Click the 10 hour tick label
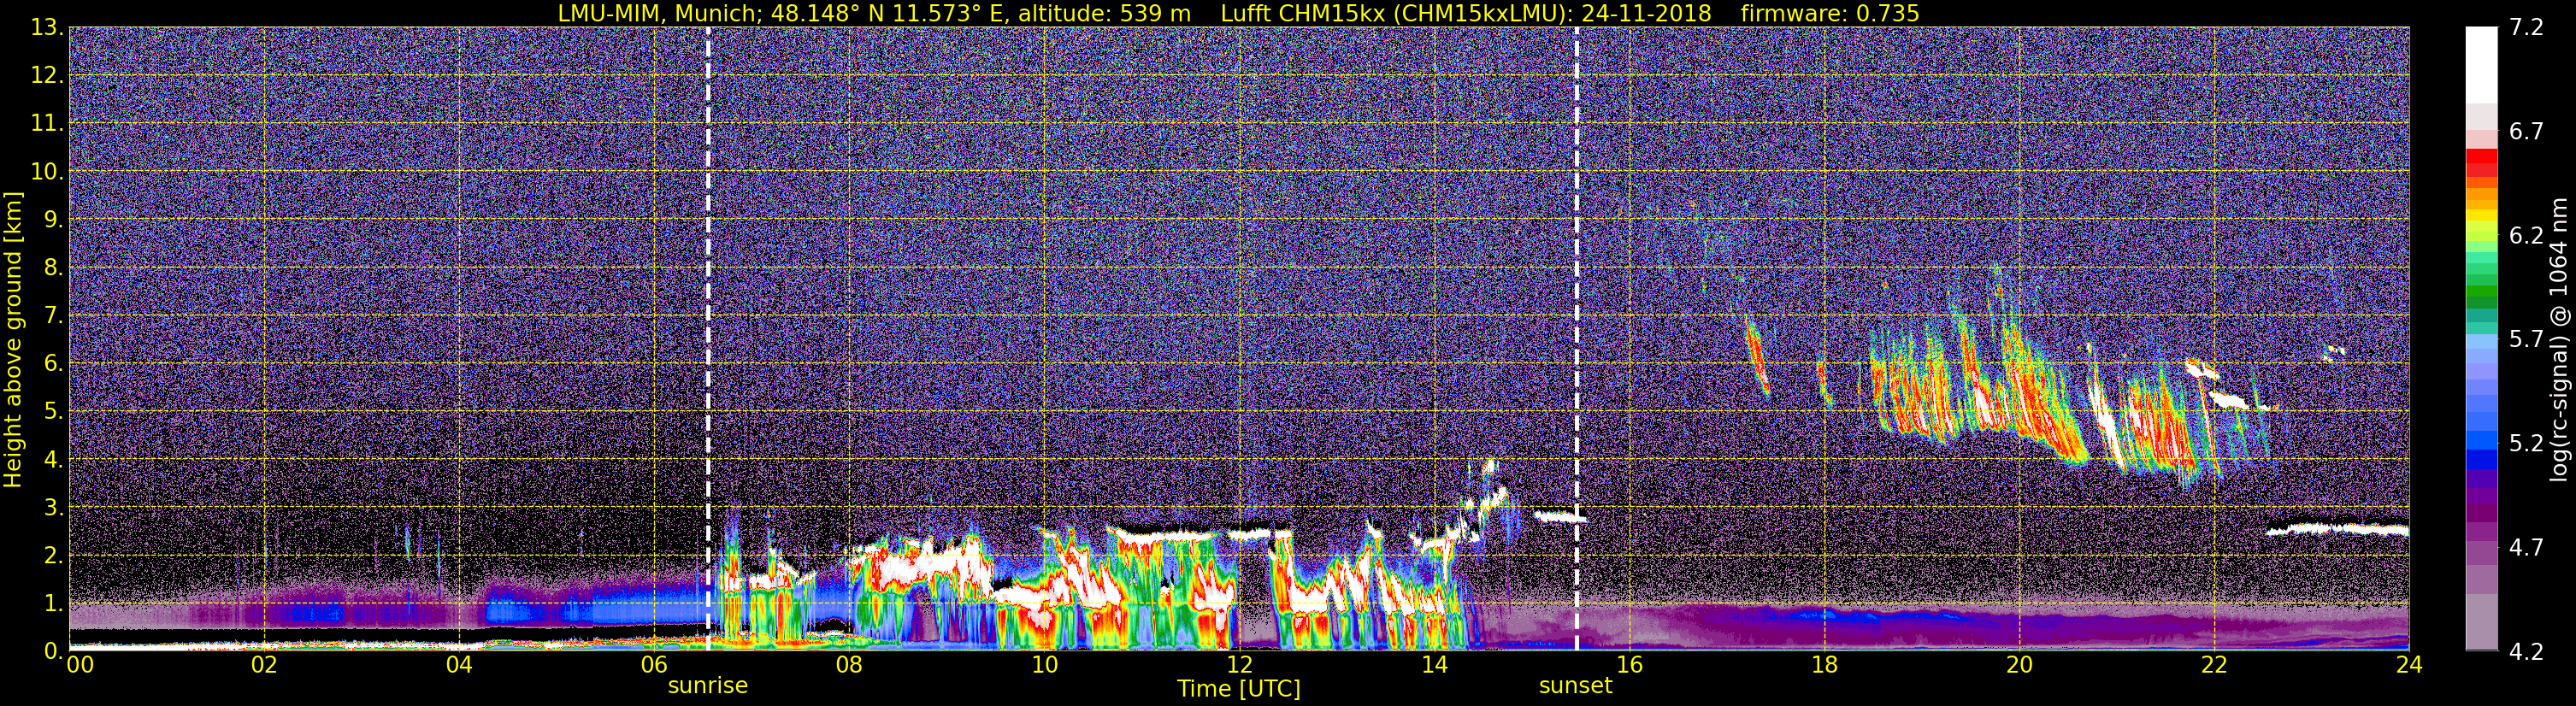This screenshot has height=706, width=2576. tap(1044, 665)
